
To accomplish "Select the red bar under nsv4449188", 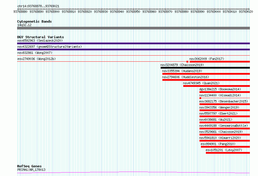I will [225, 129].
